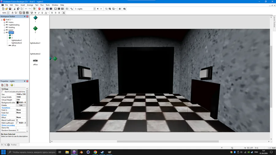Open the File menu
276x155 pixels.
(x=6, y=5)
